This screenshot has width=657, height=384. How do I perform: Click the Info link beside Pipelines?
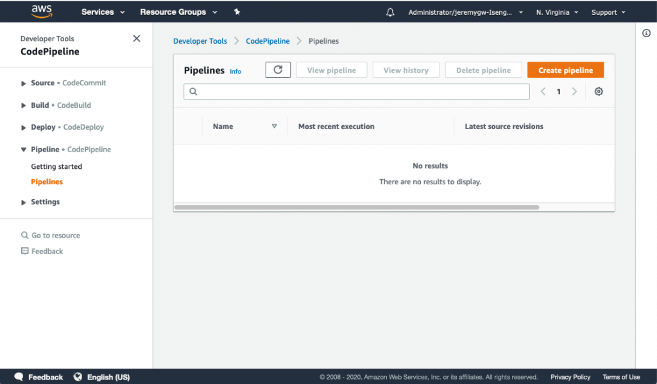(x=235, y=71)
